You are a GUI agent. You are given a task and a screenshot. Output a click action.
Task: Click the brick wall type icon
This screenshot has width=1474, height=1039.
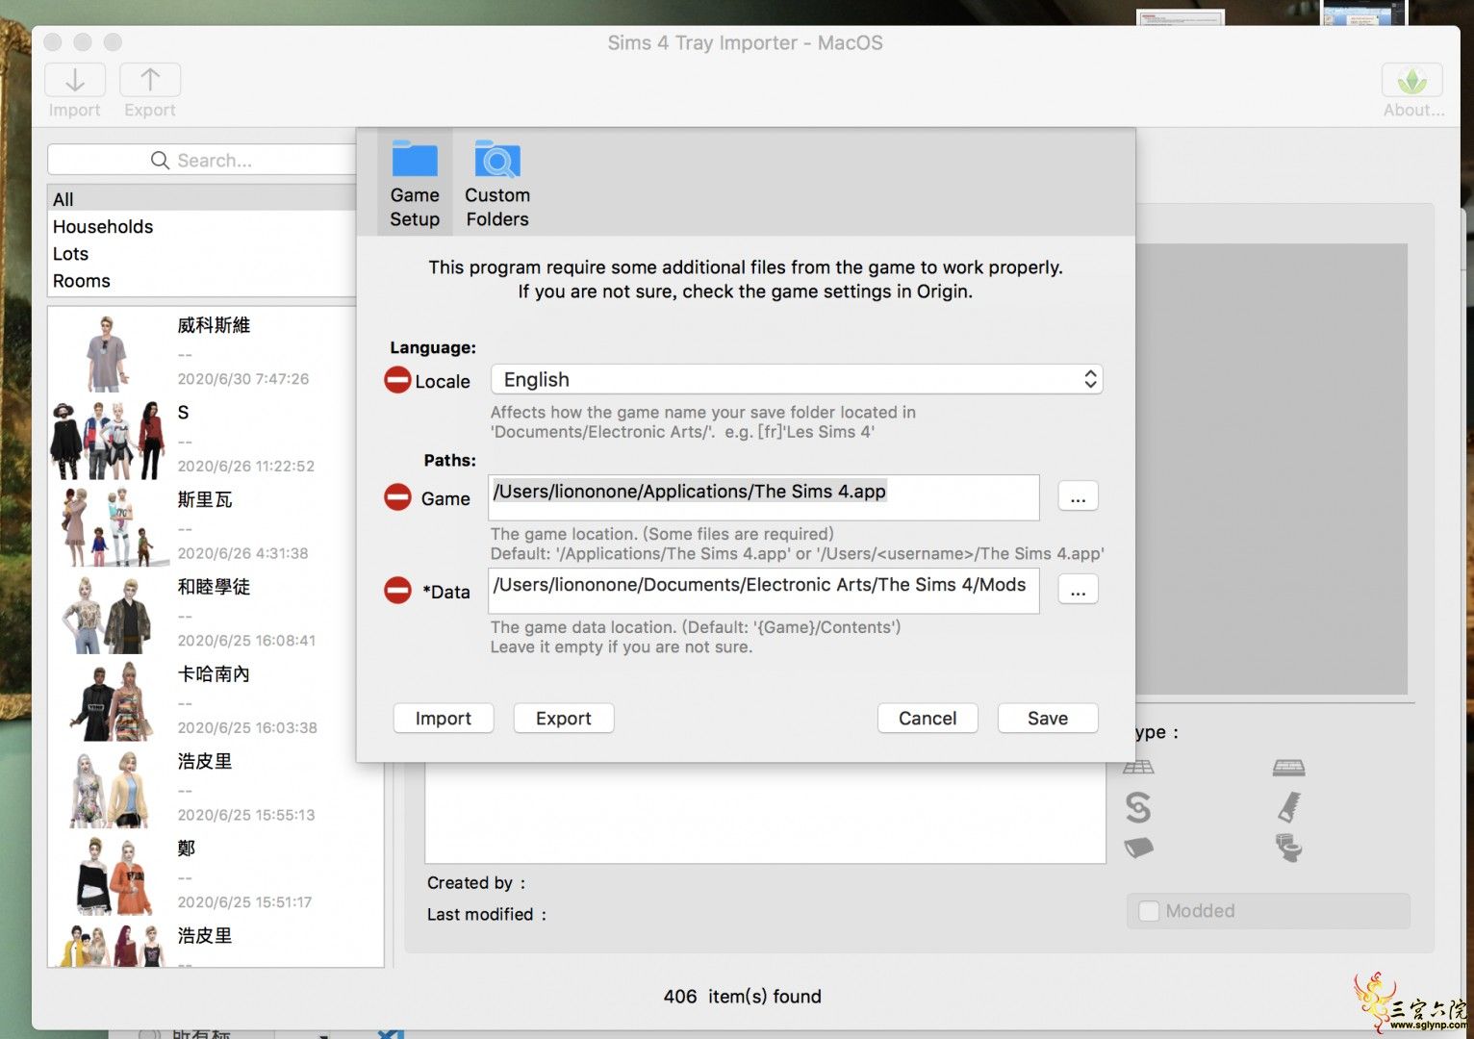coord(1288,767)
